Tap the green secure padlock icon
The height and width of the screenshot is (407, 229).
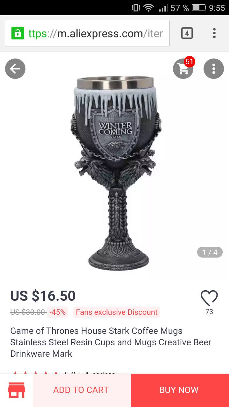pos(18,33)
